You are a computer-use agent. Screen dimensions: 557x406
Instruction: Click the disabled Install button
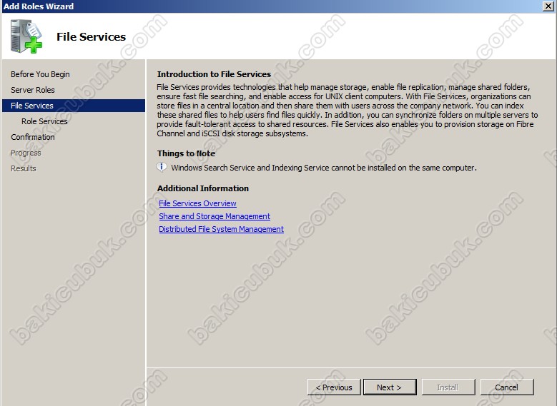click(448, 387)
